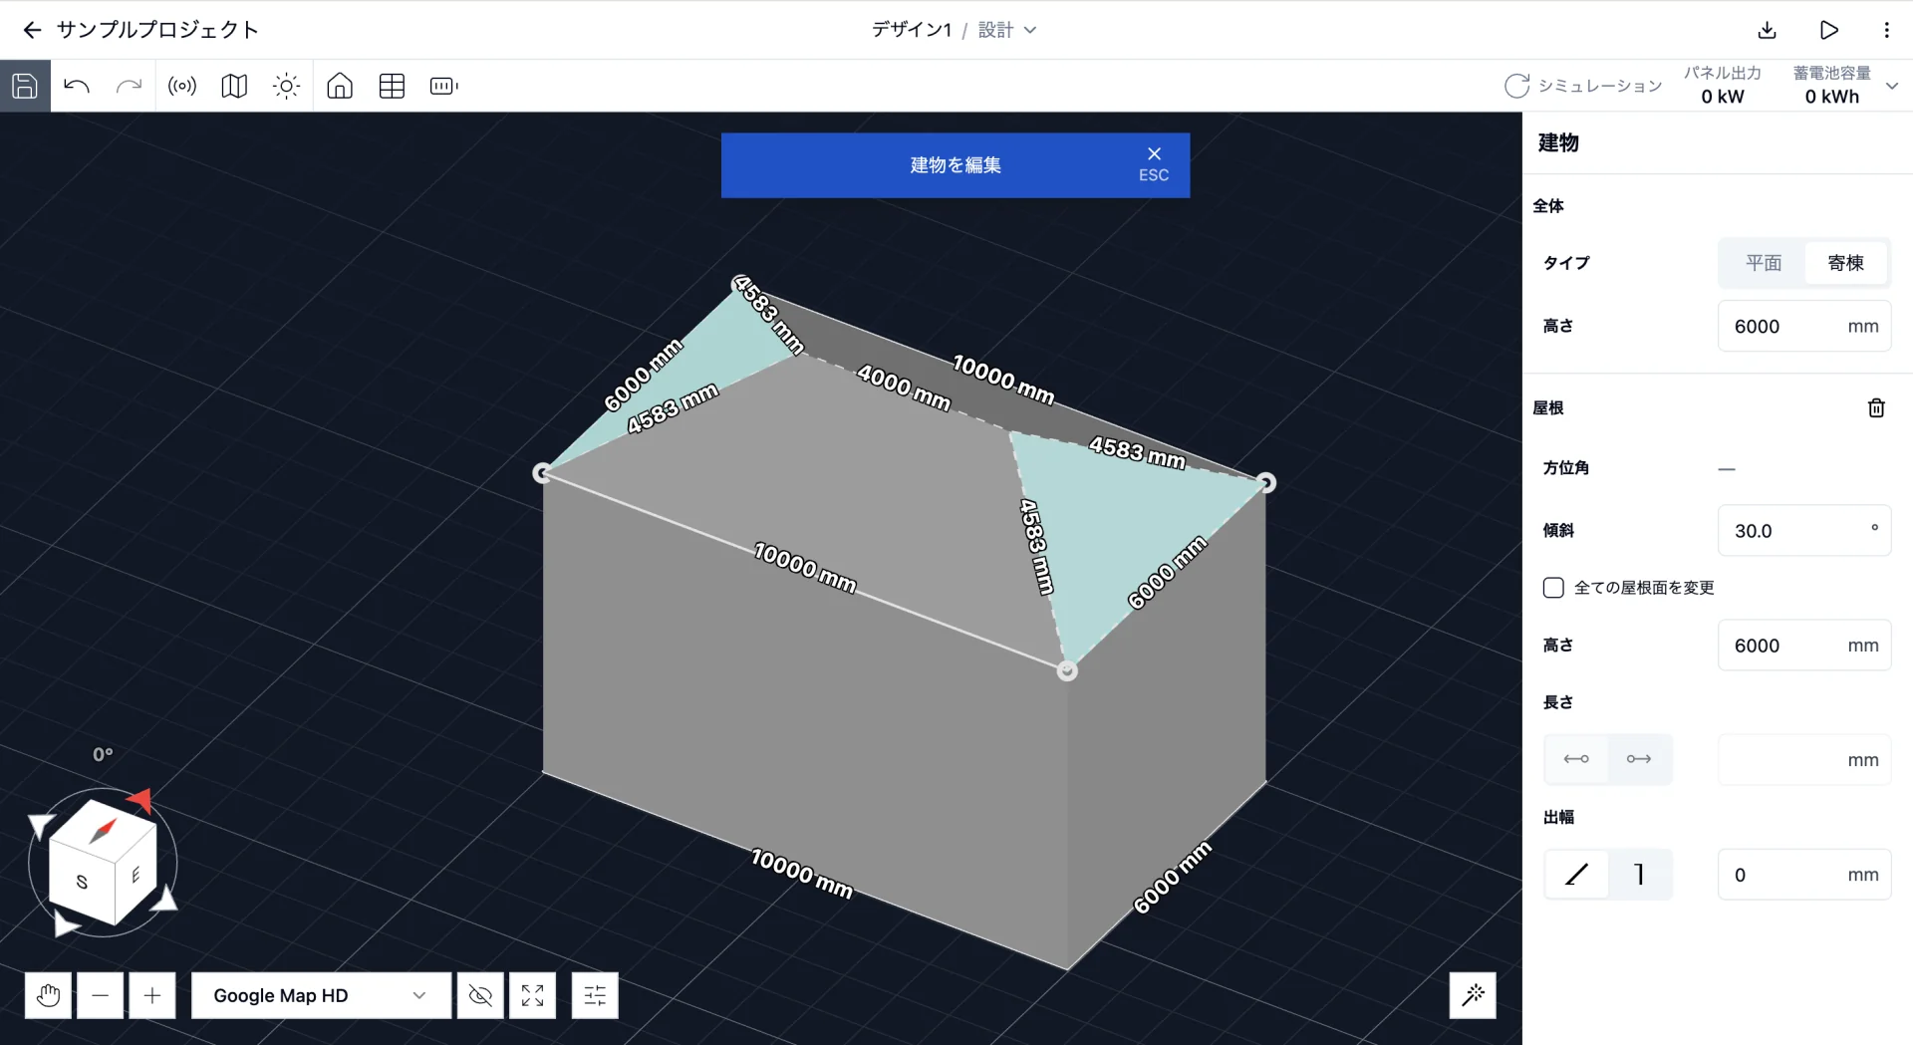Select the battery tool

coord(443,86)
